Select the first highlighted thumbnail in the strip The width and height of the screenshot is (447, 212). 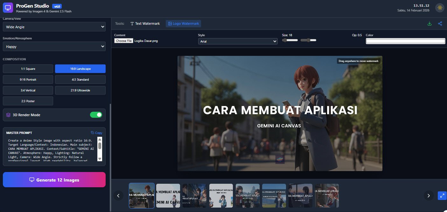(x=142, y=195)
